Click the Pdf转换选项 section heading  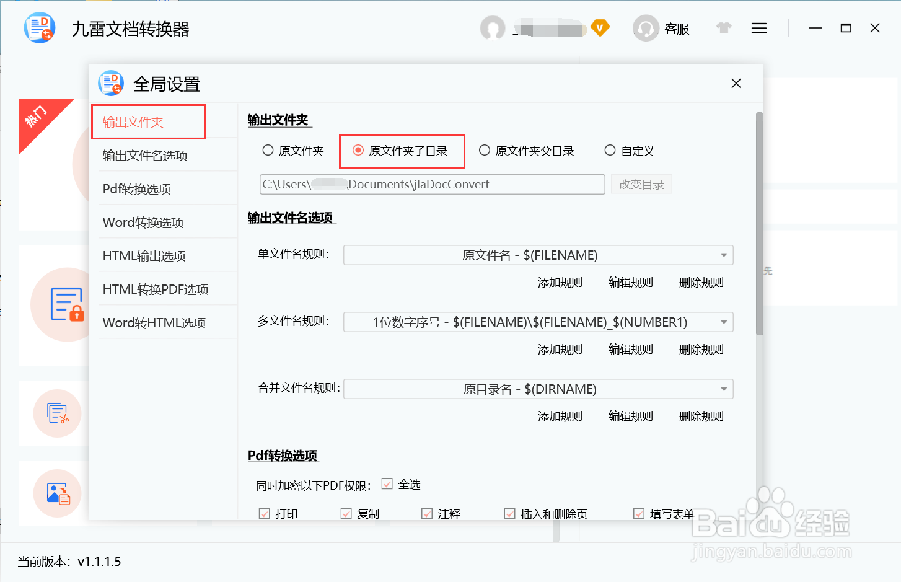point(283,456)
